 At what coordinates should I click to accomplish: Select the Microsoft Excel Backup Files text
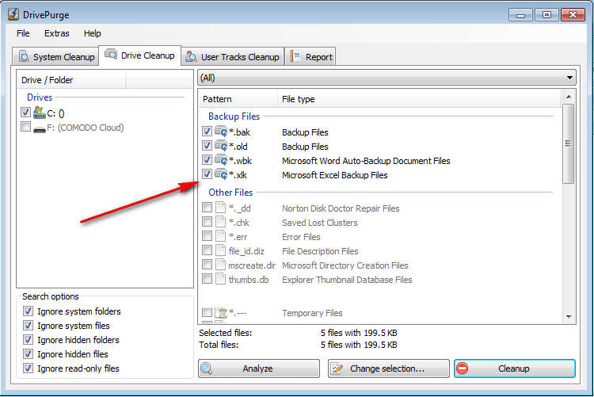coord(335,175)
